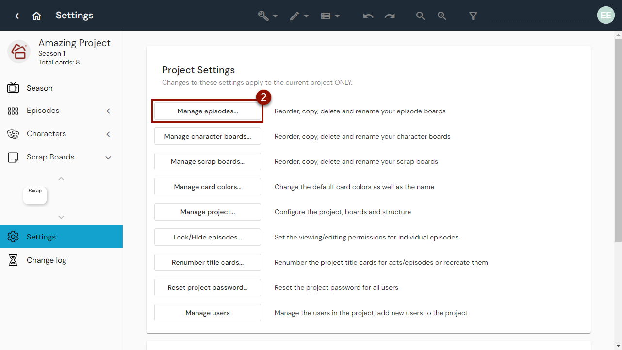Click Manage scrap boards button
622x350 pixels.
pyautogui.click(x=208, y=161)
